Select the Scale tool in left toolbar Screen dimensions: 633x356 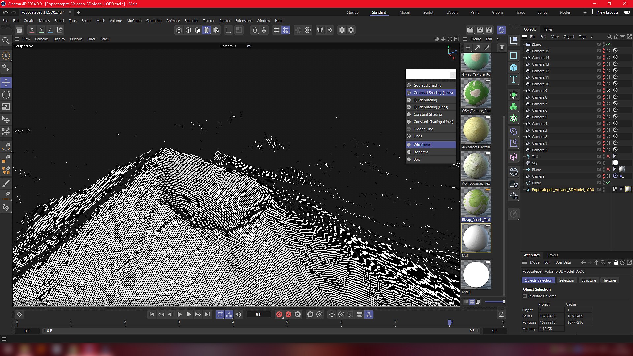(x=6, y=107)
